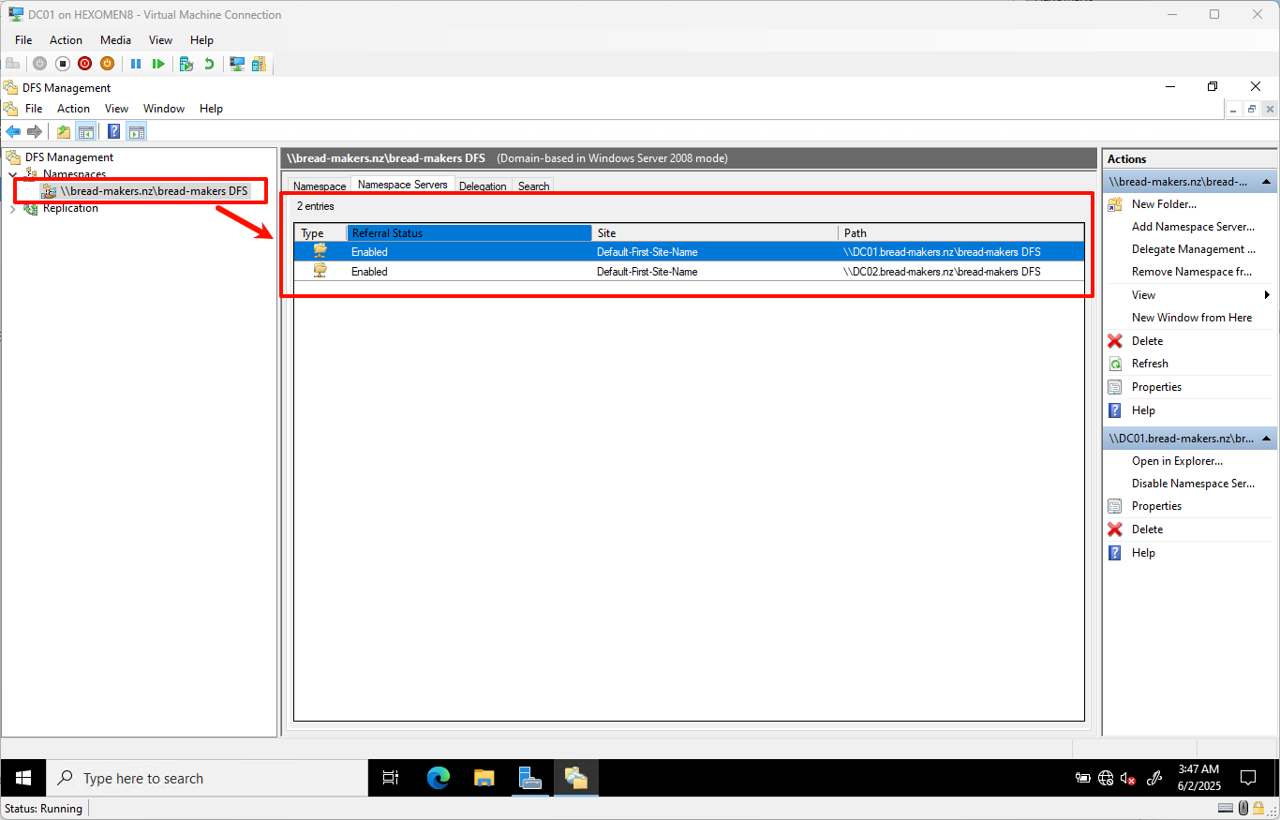This screenshot has width=1280, height=820.
Task: Click the green Revert arrow icon
Action: pos(209,64)
